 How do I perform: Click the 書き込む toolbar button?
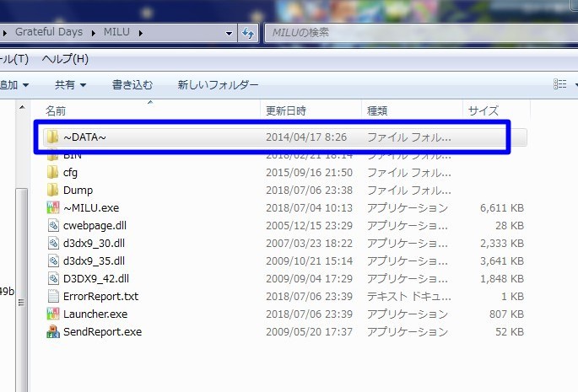coord(132,84)
